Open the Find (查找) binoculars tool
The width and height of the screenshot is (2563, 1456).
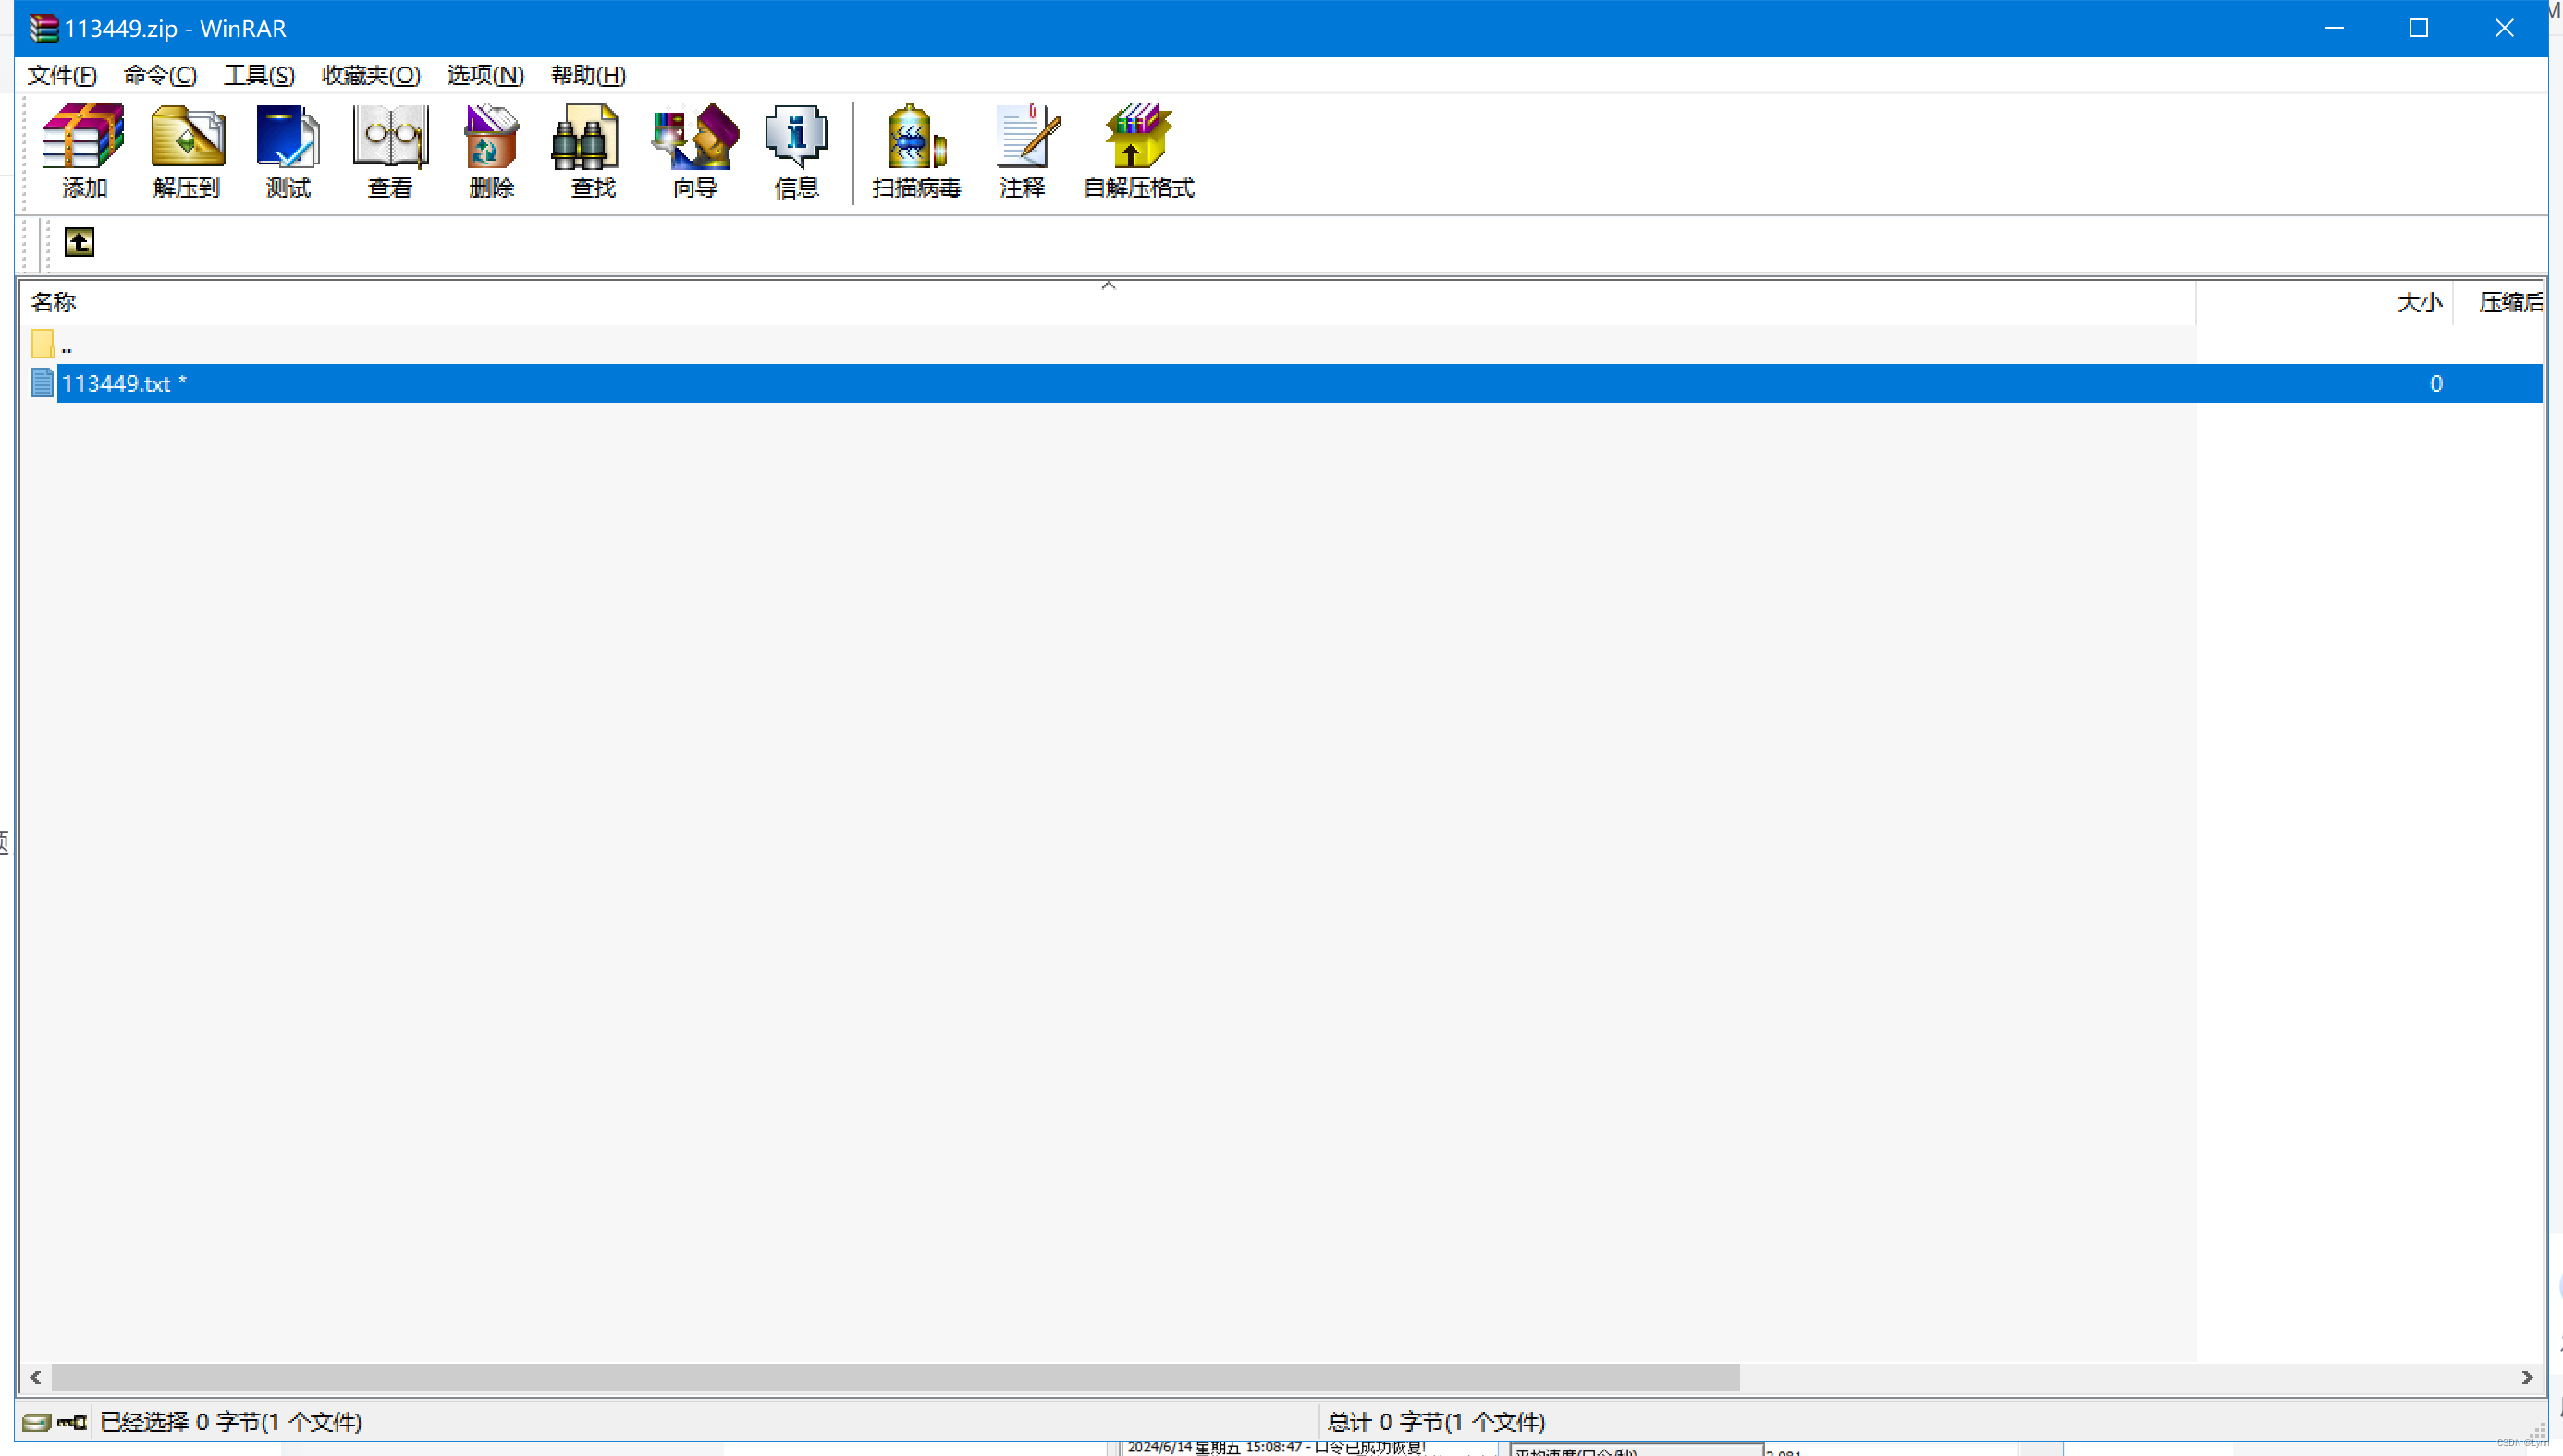[593, 151]
